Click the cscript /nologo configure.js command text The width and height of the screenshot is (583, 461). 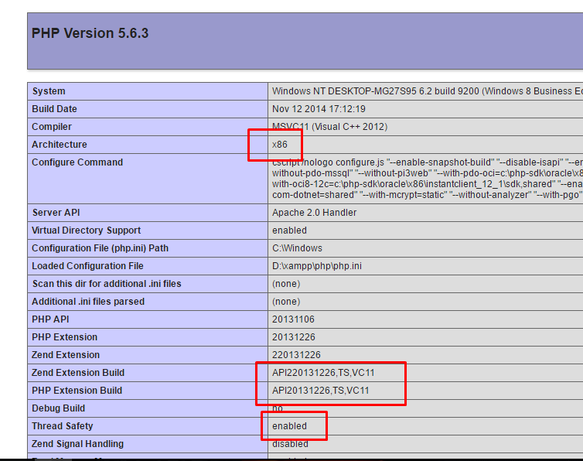[428, 179]
